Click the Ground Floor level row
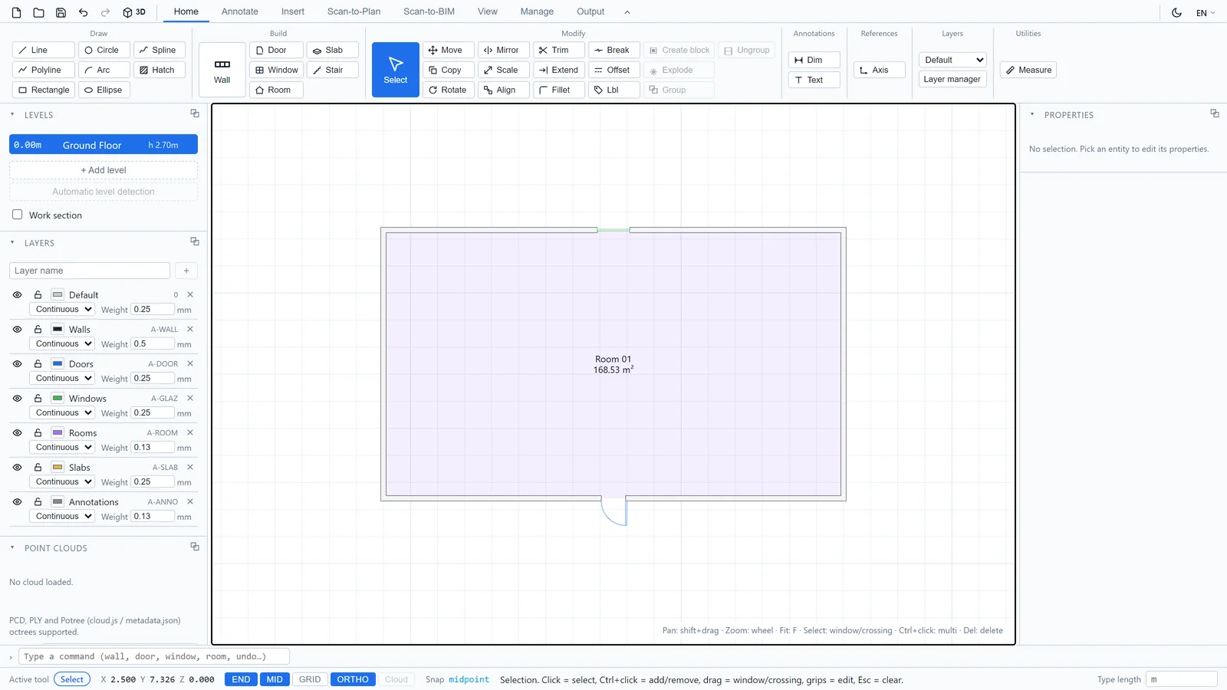 (x=104, y=145)
